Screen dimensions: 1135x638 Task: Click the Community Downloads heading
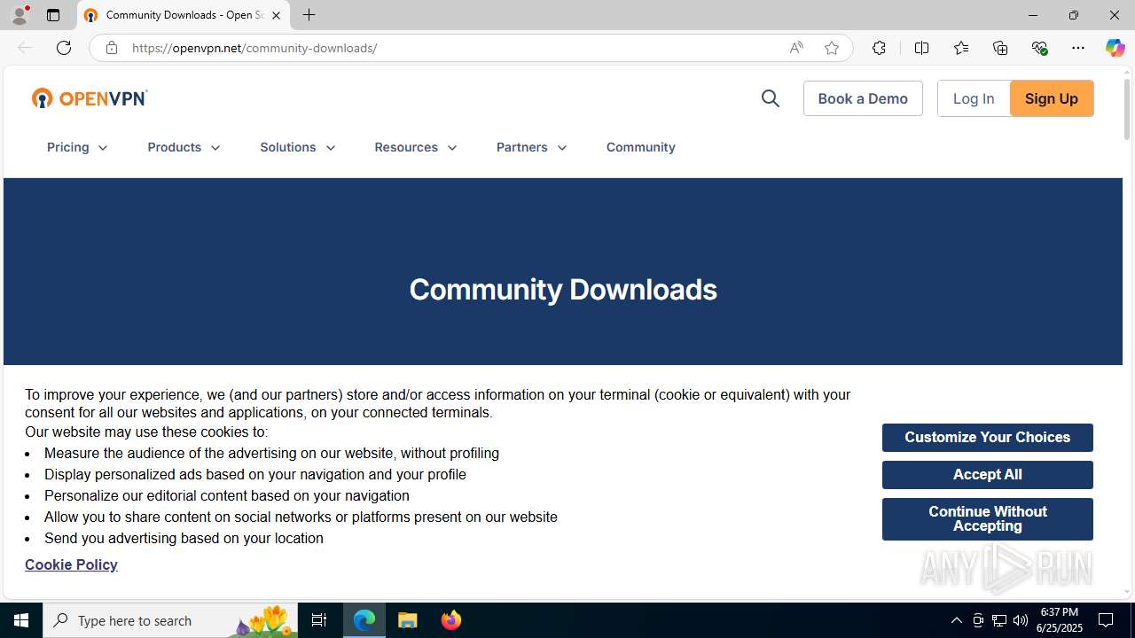(563, 290)
